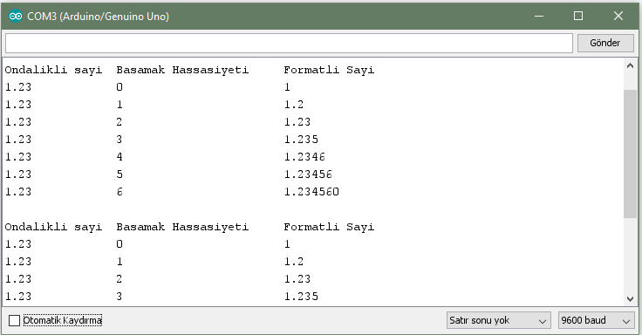Image resolution: width=642 pixels, height=335 pixels.
Task: Focus the serial message input field
Action: click(x=289, y=43)
